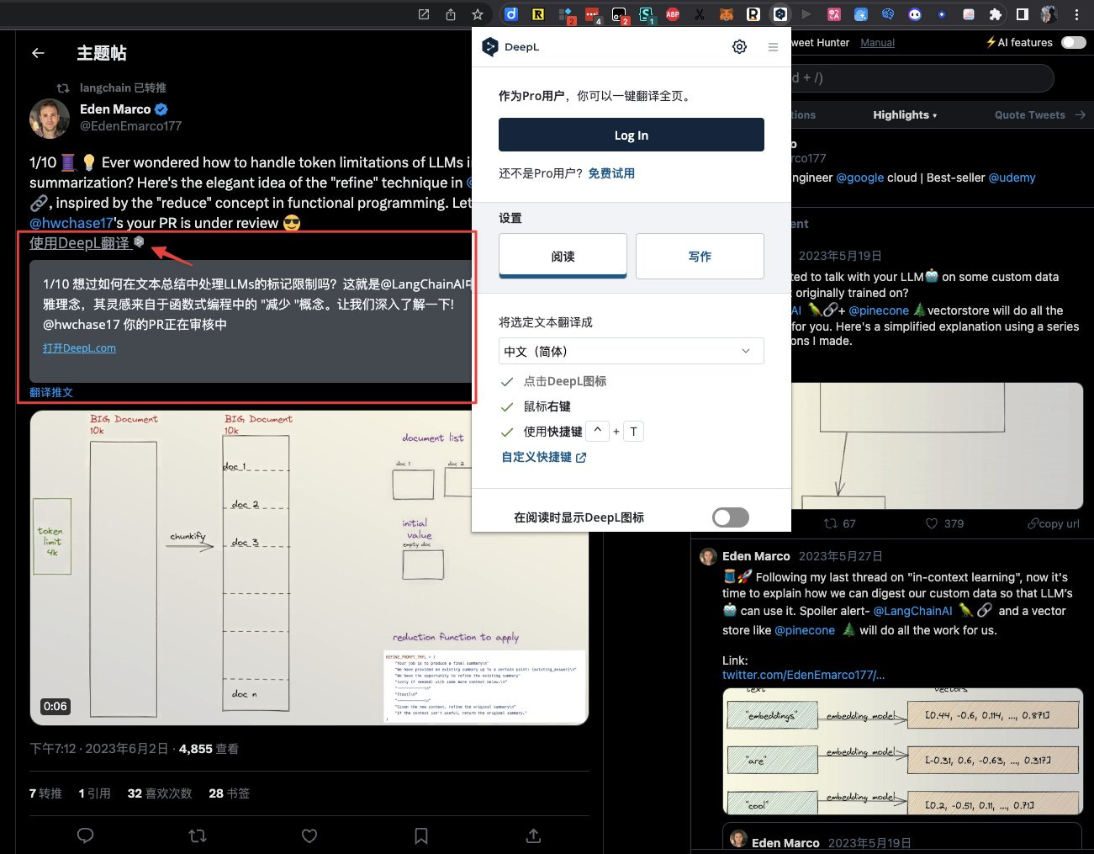The height and width of the screenshot is (854, 1094).
Task: Click the 打开DeepL.com link
Action: pos(79,348)
